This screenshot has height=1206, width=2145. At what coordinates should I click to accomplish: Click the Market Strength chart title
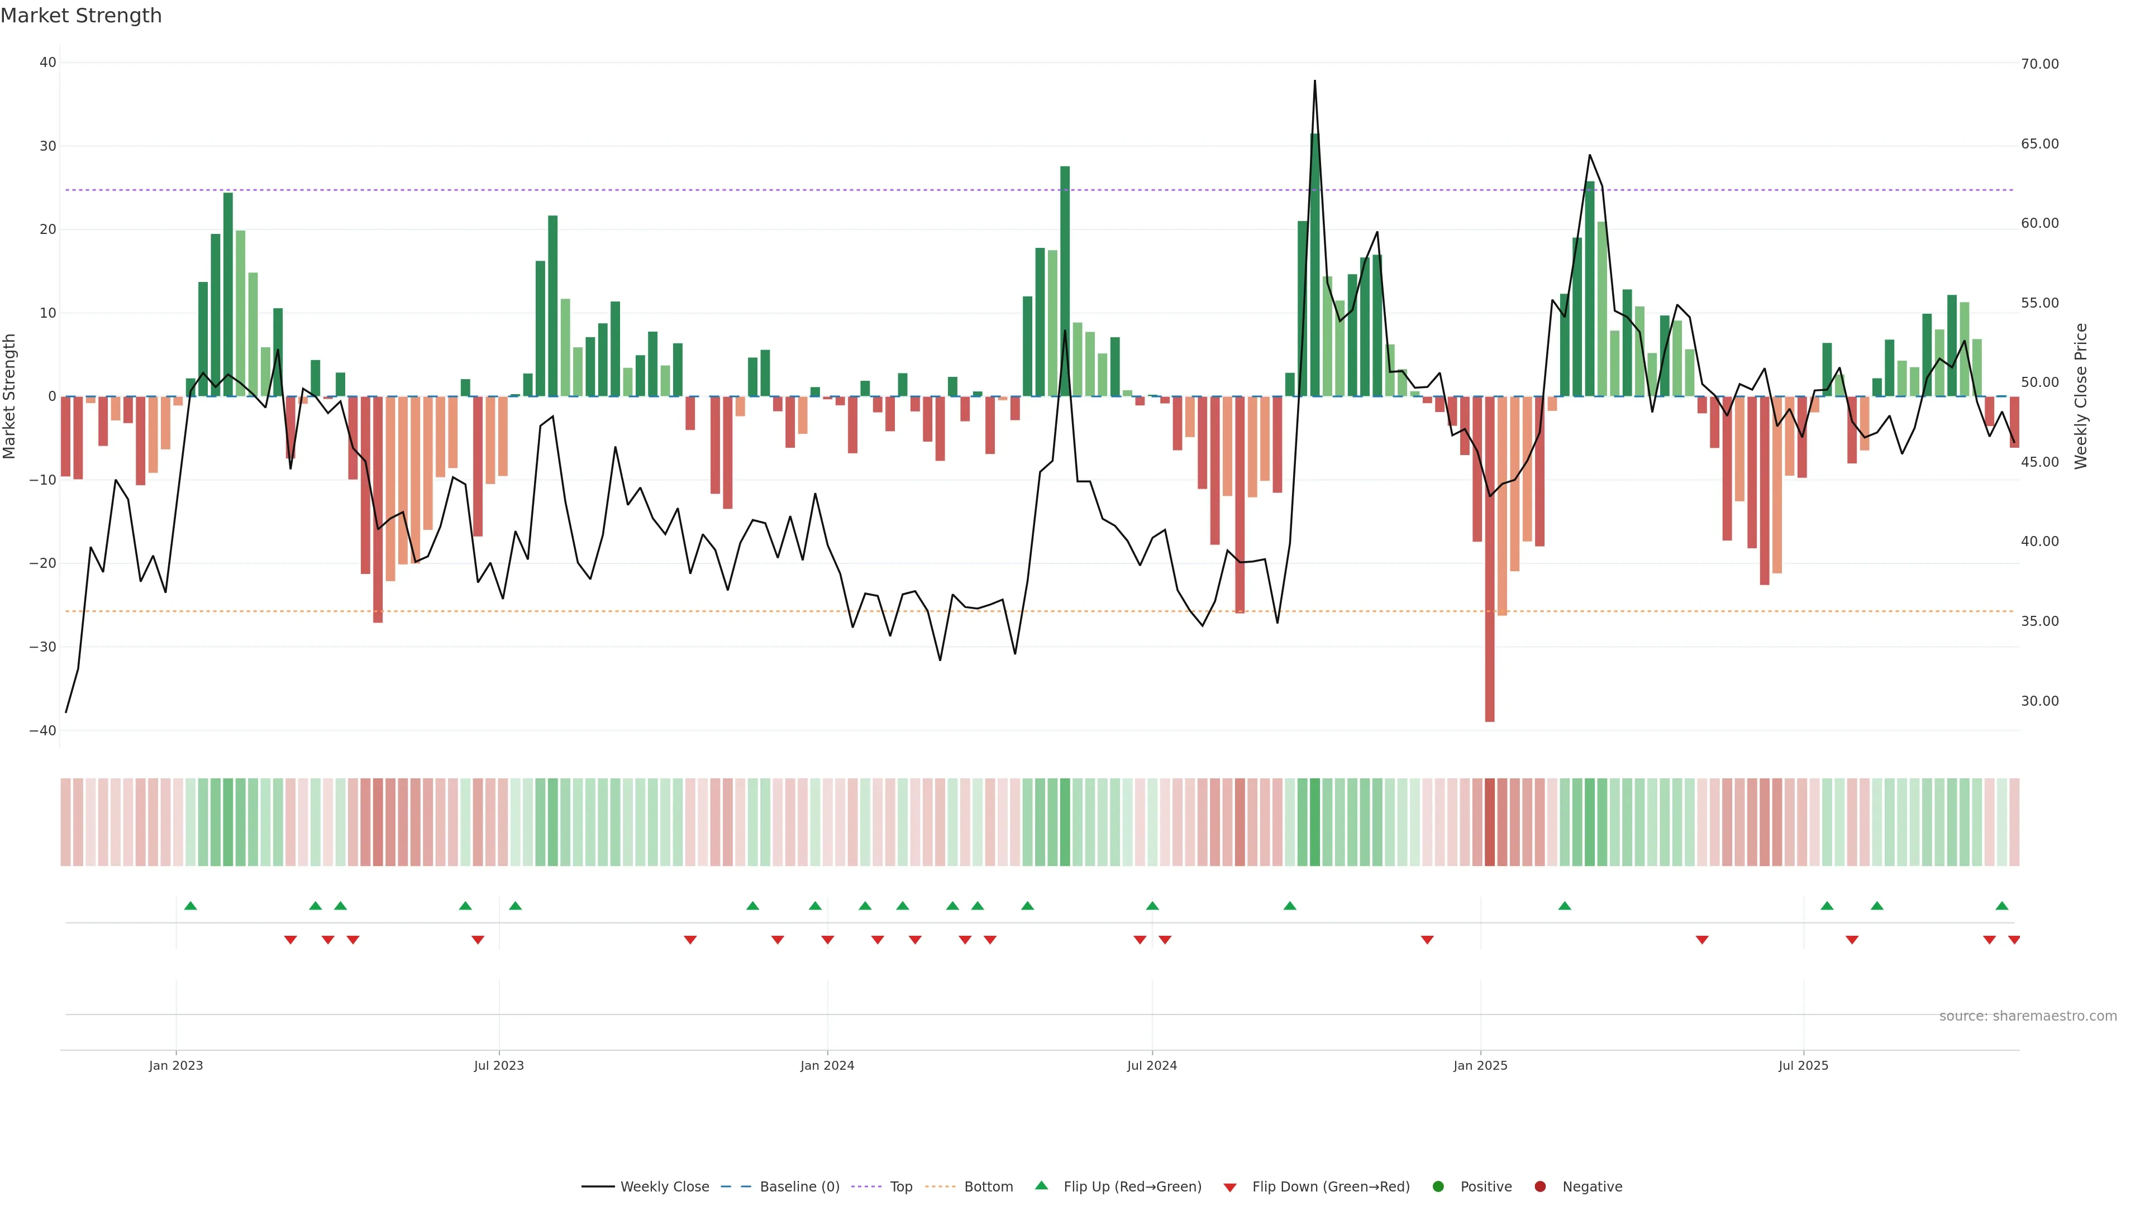click(81, 16)
